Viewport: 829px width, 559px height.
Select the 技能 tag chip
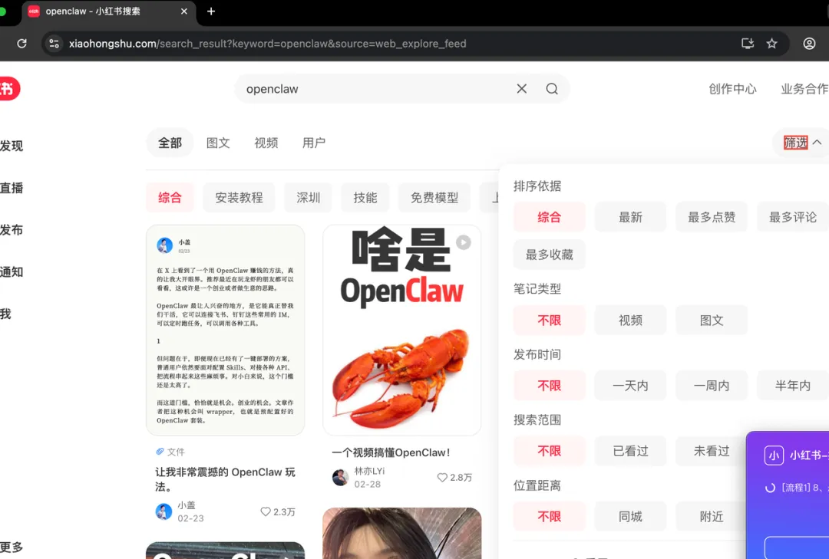(365, 198)
